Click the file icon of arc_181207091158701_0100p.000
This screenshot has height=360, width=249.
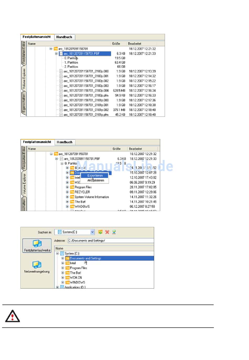point(61,71)
